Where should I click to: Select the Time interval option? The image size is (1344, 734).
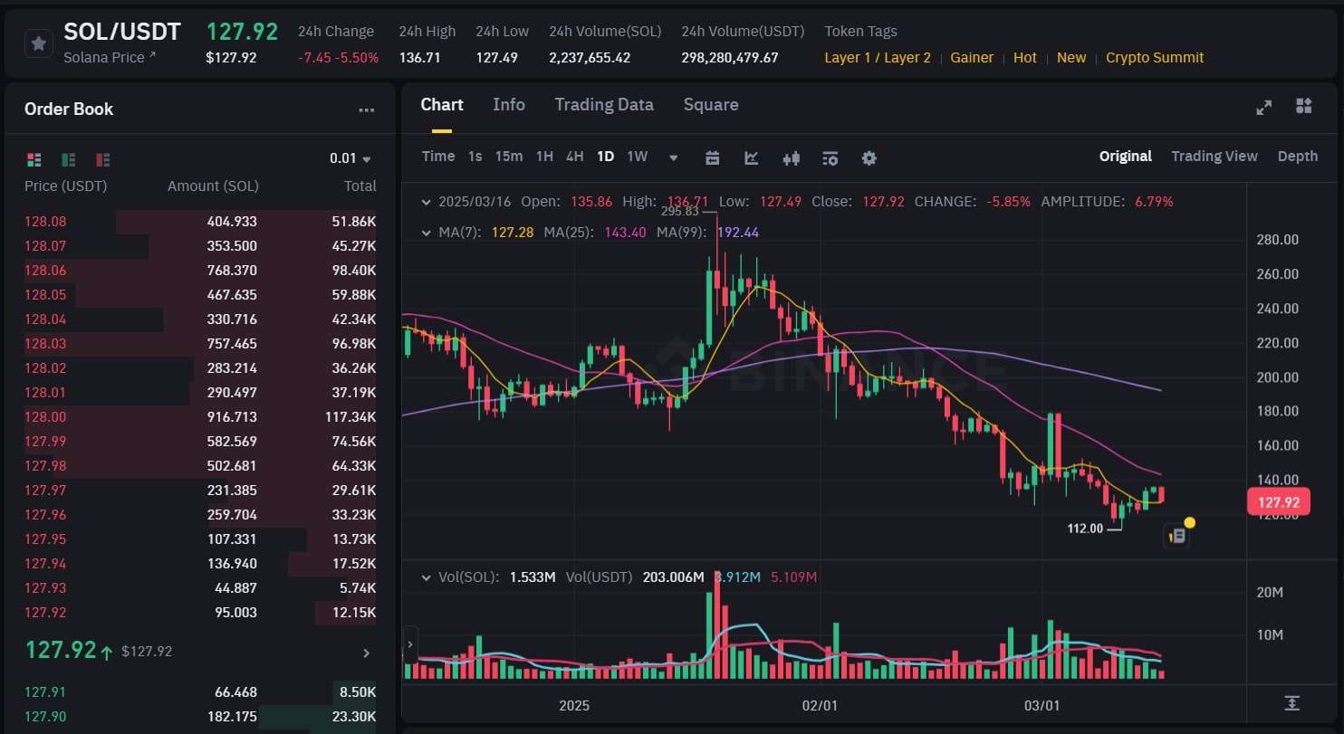tap(438, 157)
